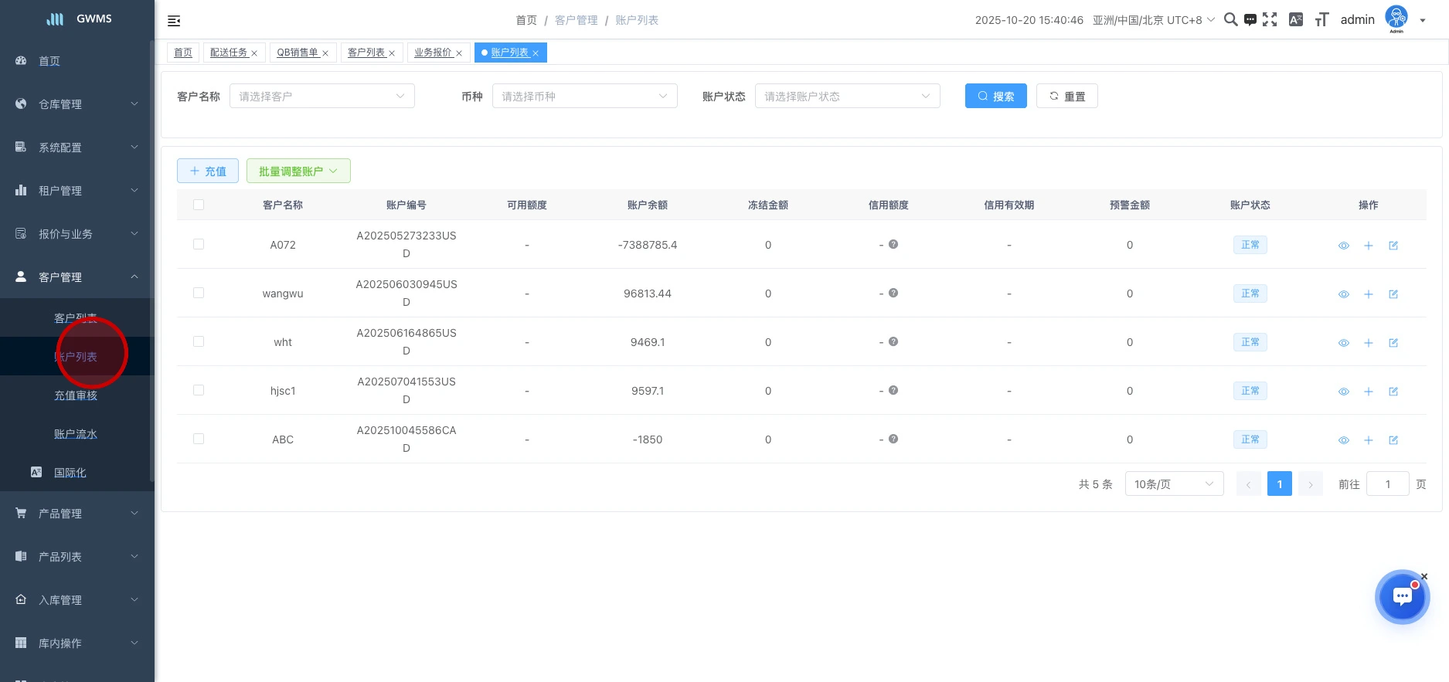Check the wht account row checkbox
This screenshot has width=1449, height=682.
pos(199,341)
